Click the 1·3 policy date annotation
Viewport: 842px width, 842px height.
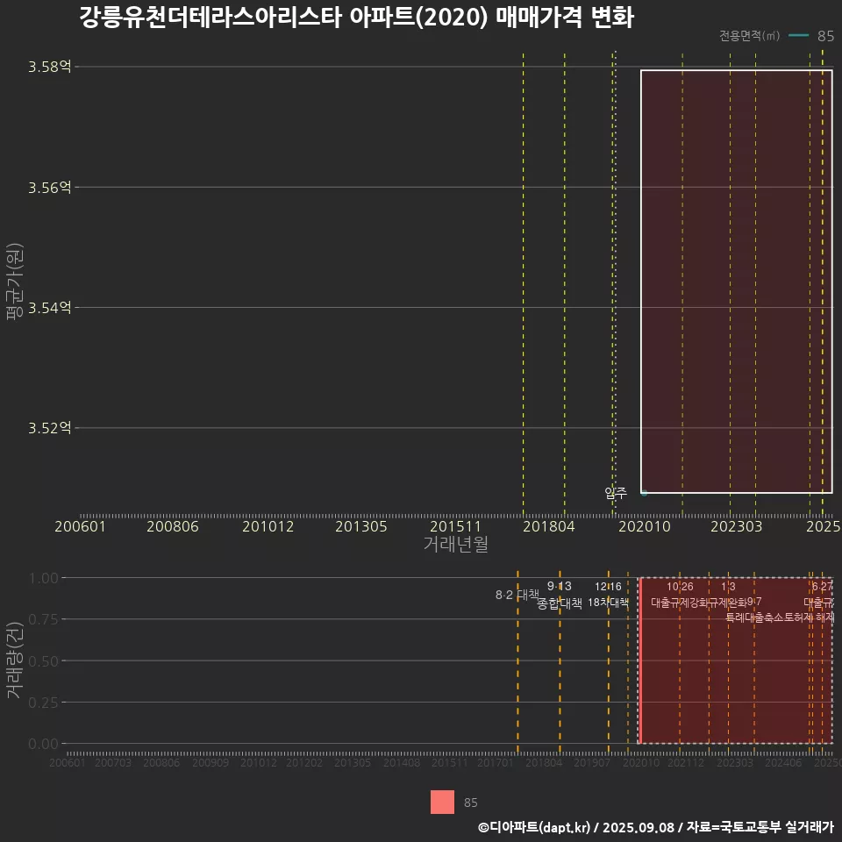728,587
